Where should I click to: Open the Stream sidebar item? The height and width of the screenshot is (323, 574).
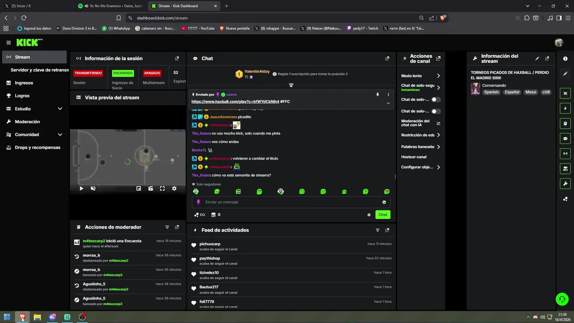[34, 57]
